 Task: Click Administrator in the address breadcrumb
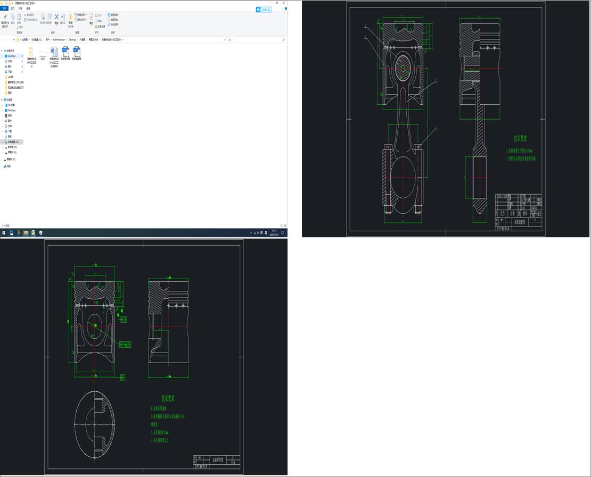point(59,39)
